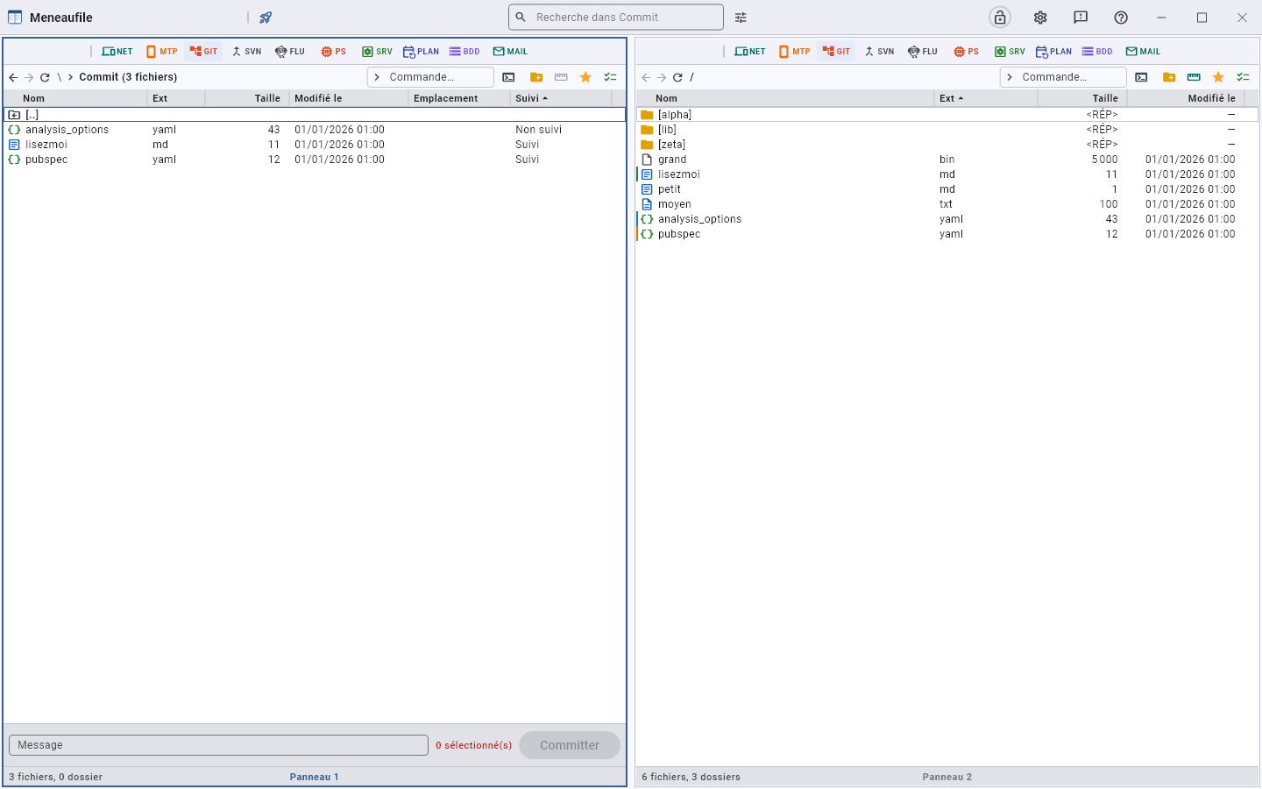Viewport: 1262px width, 789px height.
Task: Click the left panel favorites star
Action: pos(585,77)
